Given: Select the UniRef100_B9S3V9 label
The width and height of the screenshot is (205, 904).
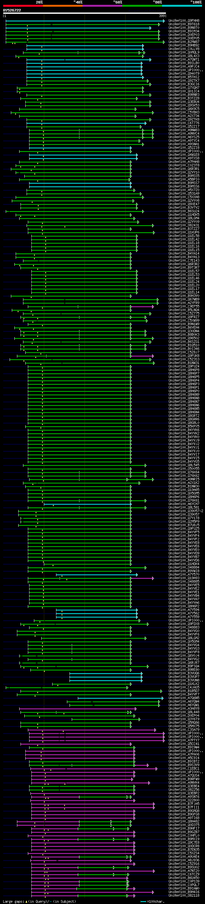Looking at the screenshot, I should click(184, 765).
